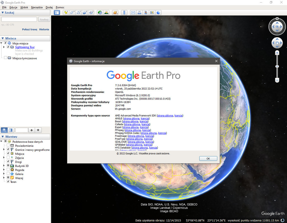Image resolution: width=287 pixels, height=223 pixels.
Task: Click the N north reset on the compass
Action: 277,18
